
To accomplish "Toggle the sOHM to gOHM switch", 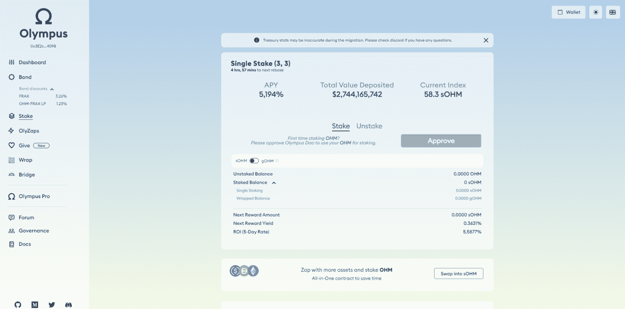I will 254,161.
